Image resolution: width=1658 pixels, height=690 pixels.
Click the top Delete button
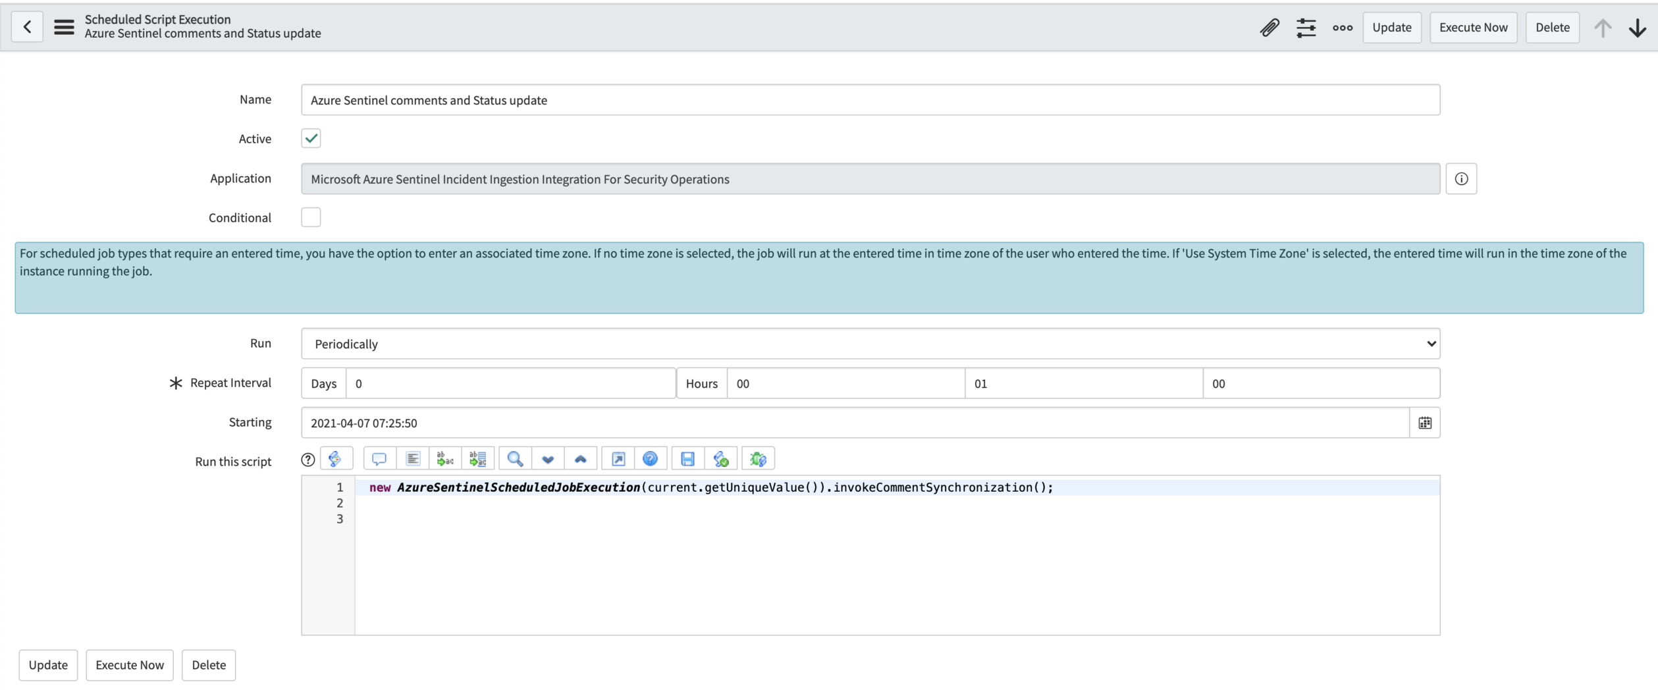[1552, 27]
